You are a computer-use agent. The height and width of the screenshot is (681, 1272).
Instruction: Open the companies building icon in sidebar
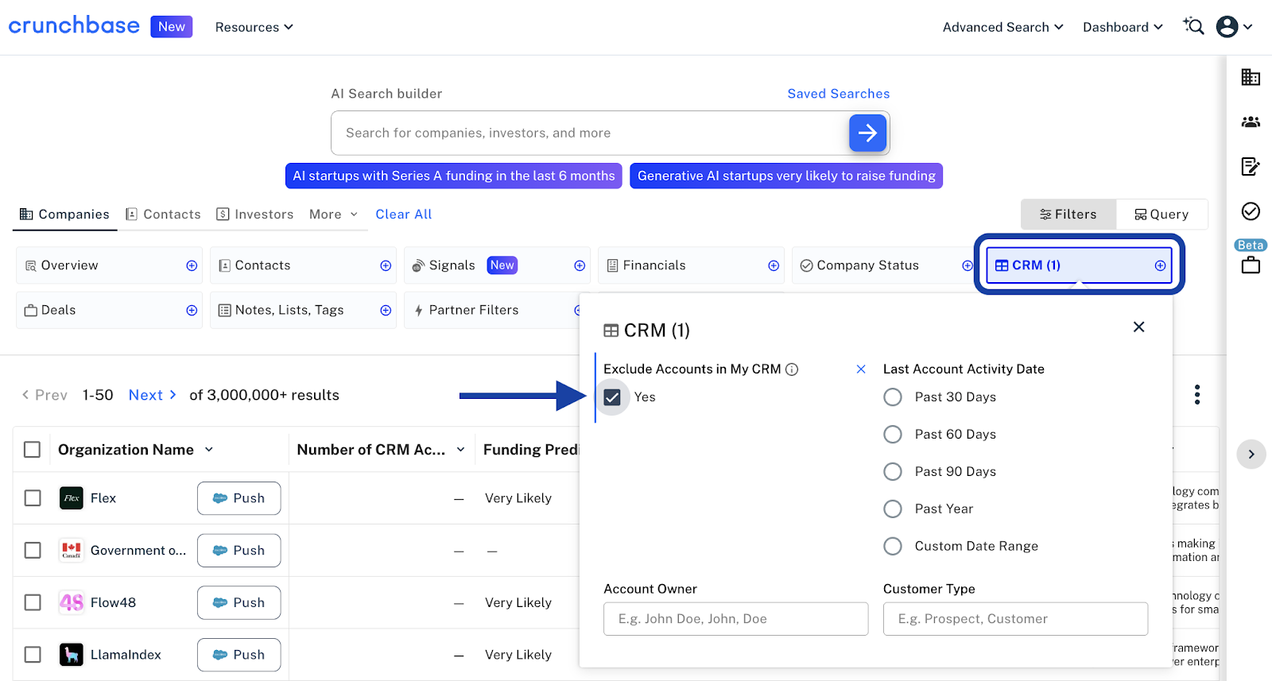click(1251, 77)
